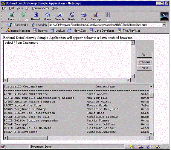Click the Location page proxy icon

point(33,25)
